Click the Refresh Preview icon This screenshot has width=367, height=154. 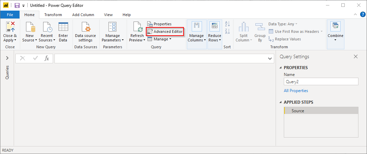[x=138, y=27]
